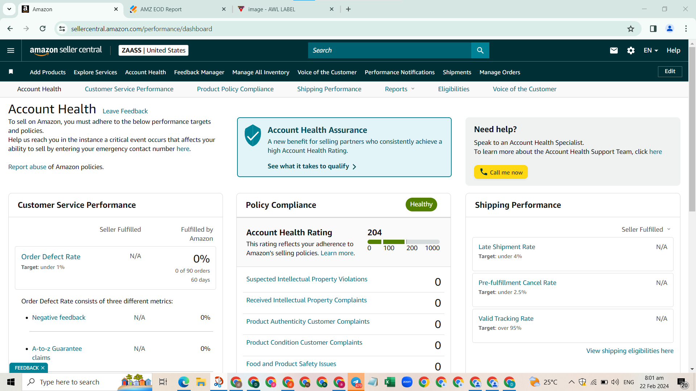
Task: Click the Leave Feedback link
Action: coord(125,111)
